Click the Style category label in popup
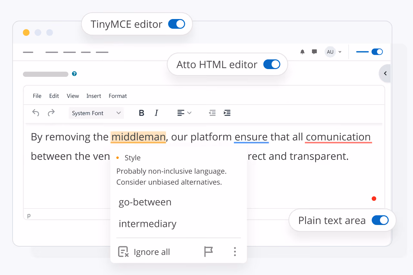Screen dimensions: 413x275 coord(133,158)
